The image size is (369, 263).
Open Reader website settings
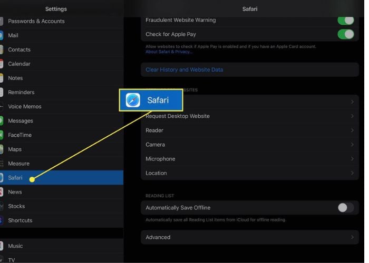coord(250,130)
